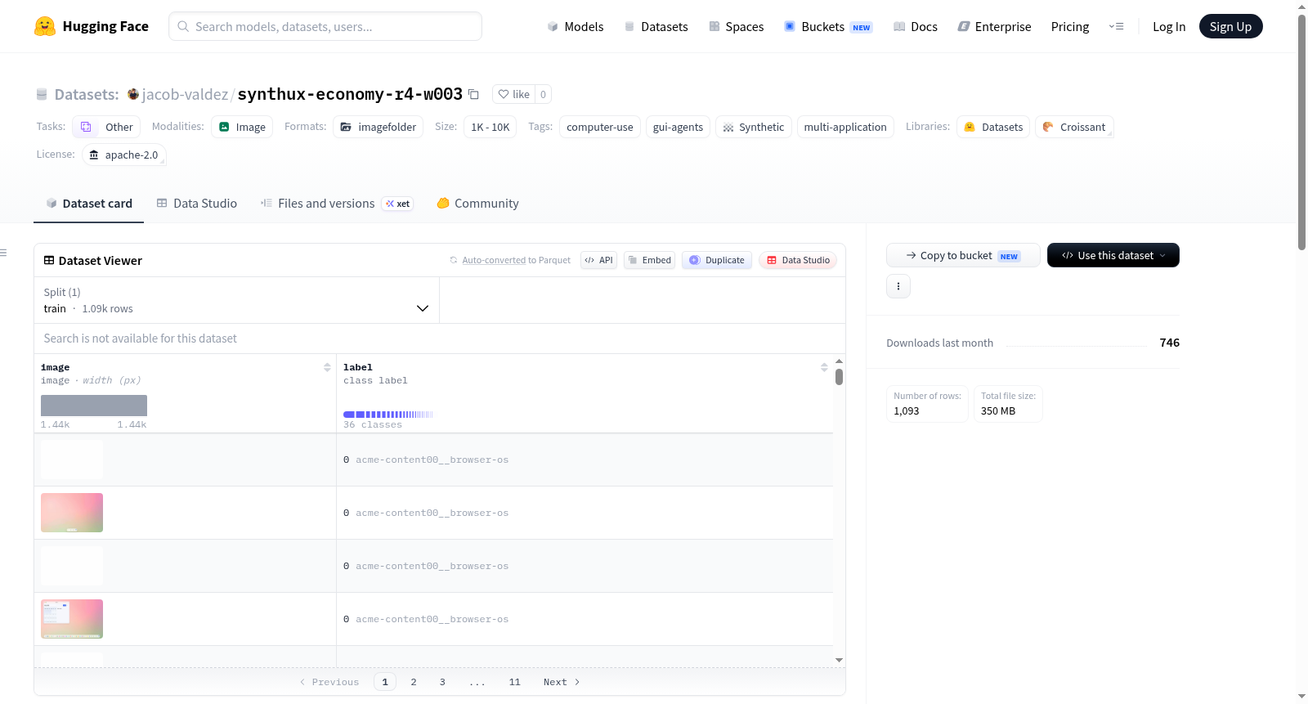The image size is (1308, 704).
Task: Go to Models in the navigation
Action: click(576, 26)
